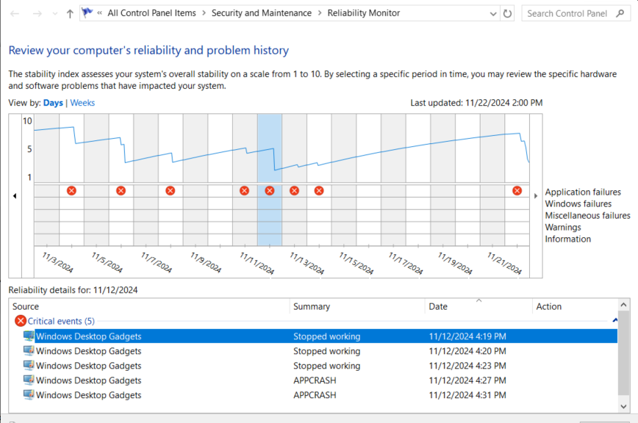Click gadget icon of the 4:27 PM event
Viewport: 638px width, 423px height.
[29, 380]
